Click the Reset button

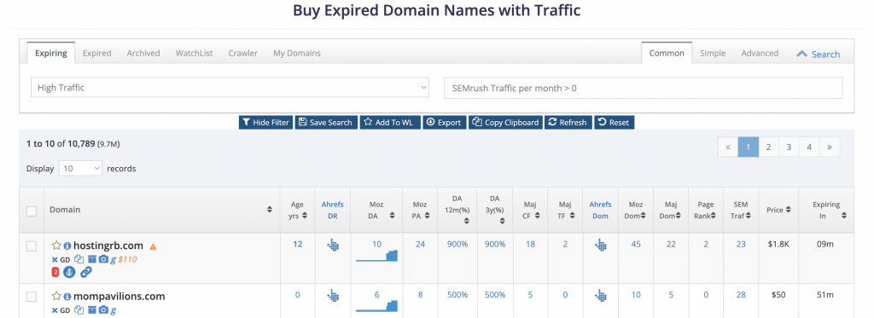pos(615,123)
